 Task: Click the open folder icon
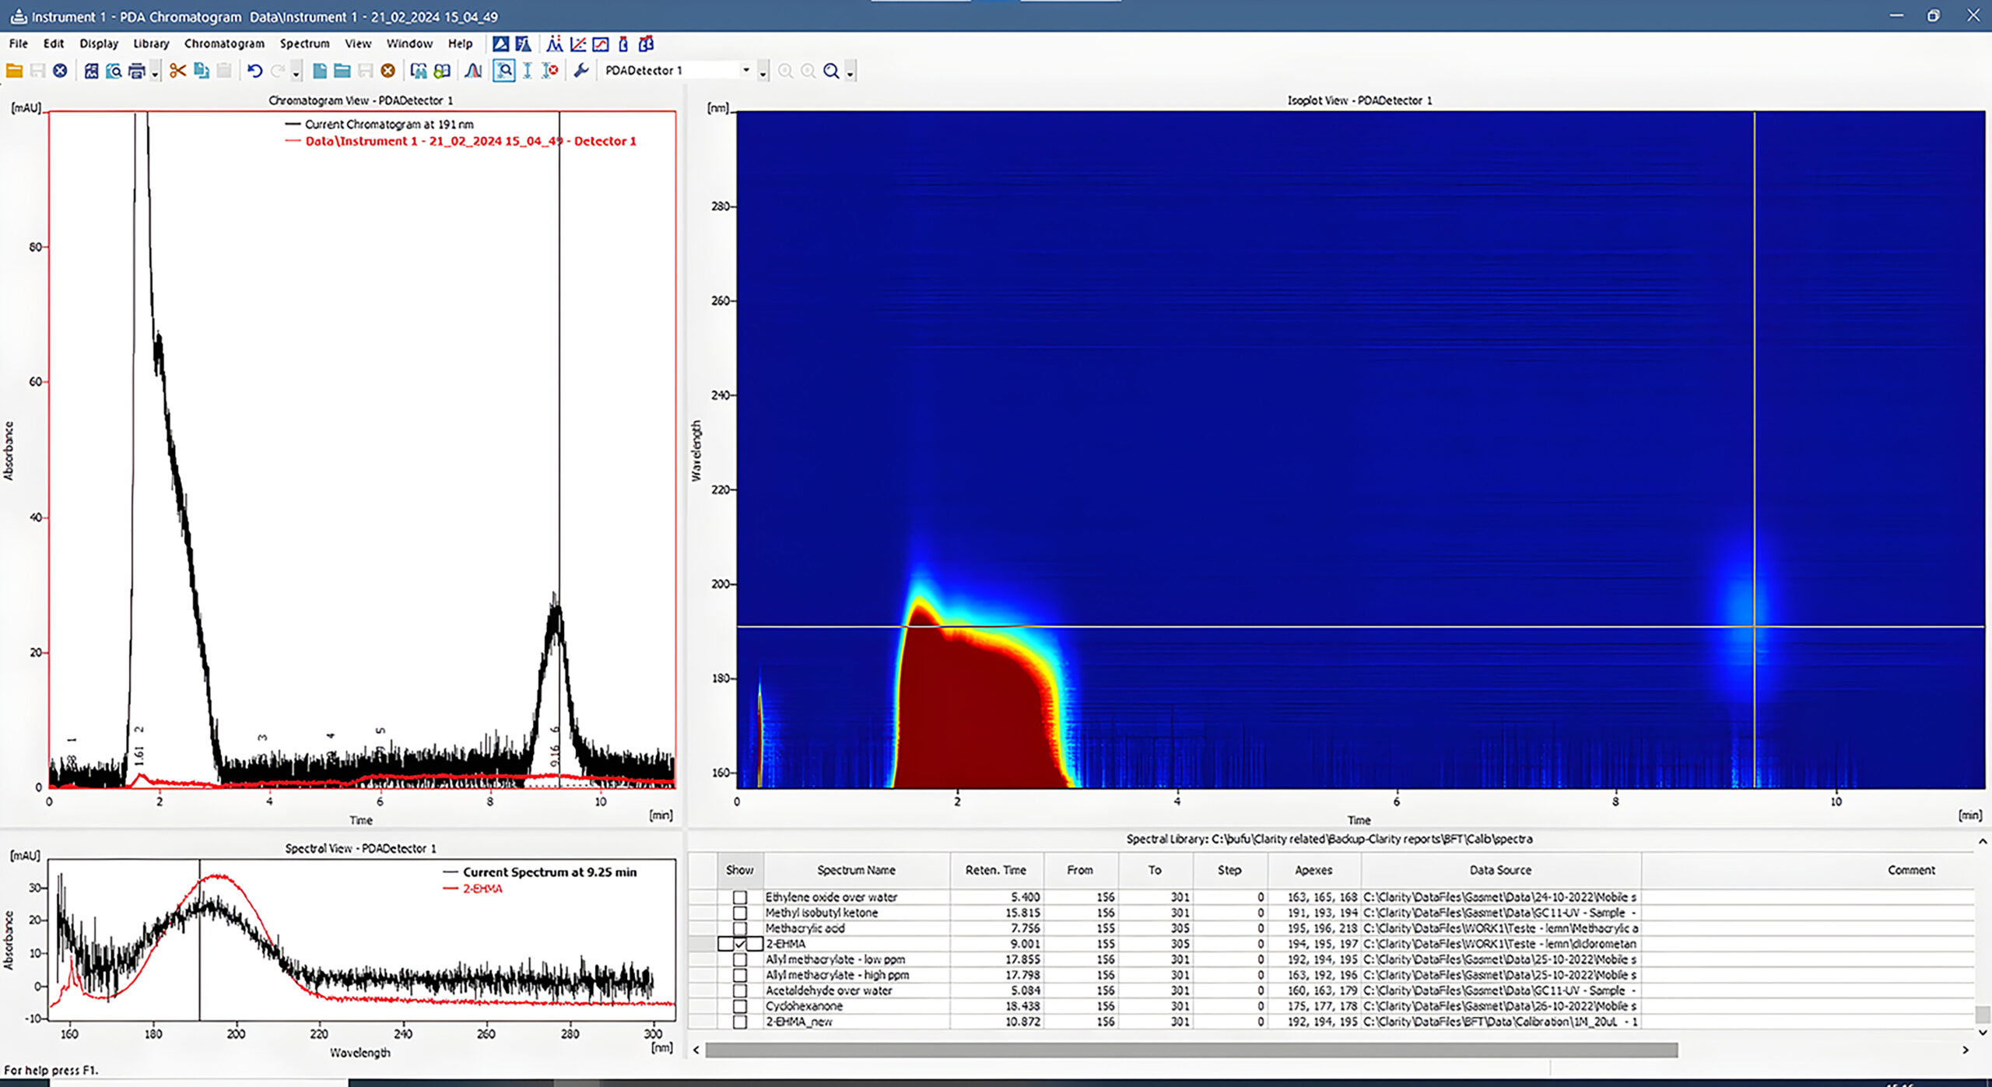(14, 71)
